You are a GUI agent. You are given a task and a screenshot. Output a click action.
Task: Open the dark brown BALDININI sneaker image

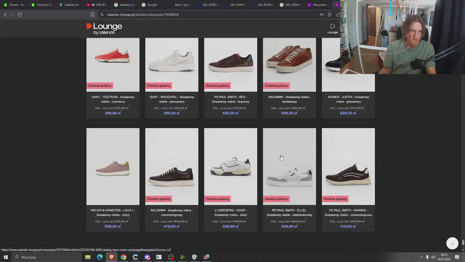[172, 166]
